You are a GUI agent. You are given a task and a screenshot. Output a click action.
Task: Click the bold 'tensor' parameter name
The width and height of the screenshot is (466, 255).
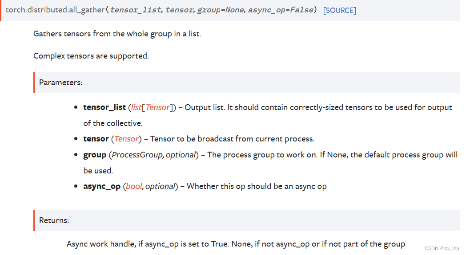96,139
